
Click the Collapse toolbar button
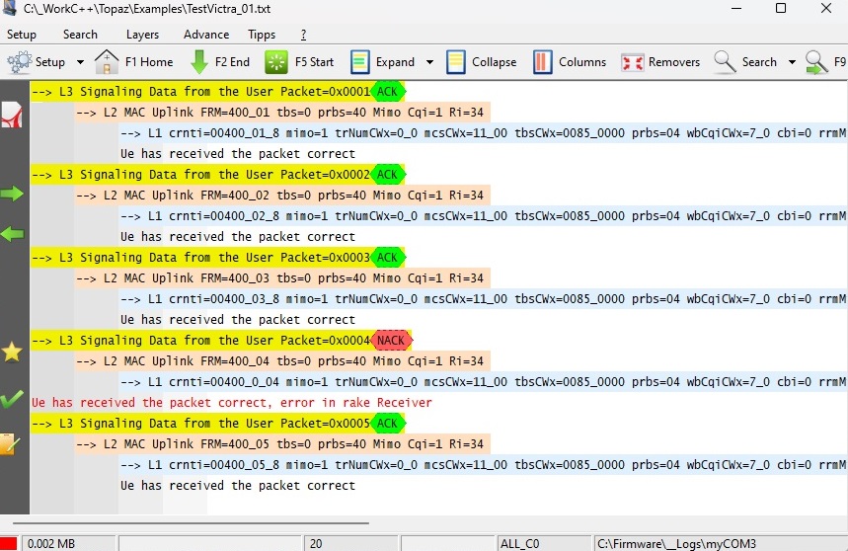[x=481, y=62]
